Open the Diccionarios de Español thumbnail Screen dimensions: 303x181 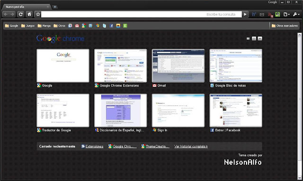pyautogui.click(x=121, y=111)
